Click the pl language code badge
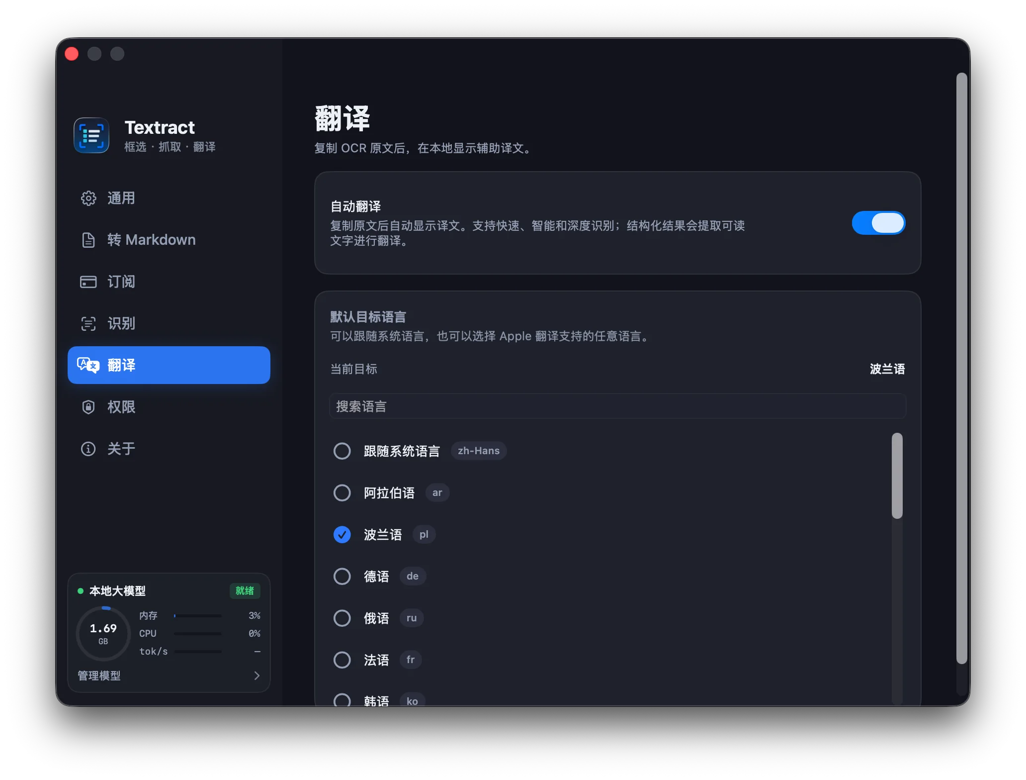The height and width of the screenshot is (780, 1026). coord(424,534)
